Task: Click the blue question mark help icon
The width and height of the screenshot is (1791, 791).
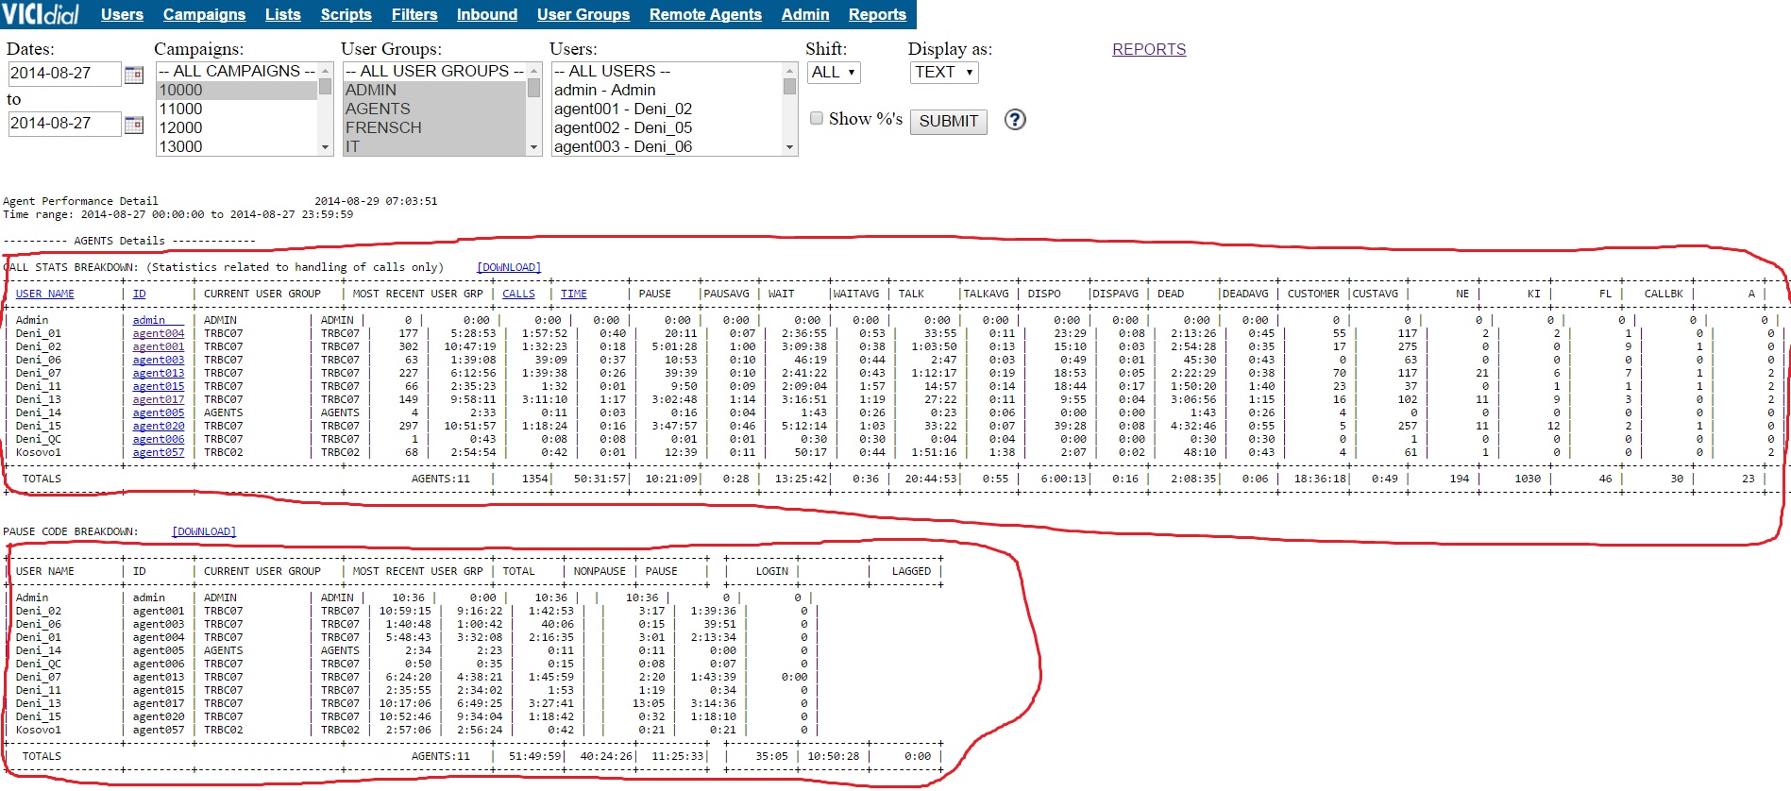Action: click(1015, 120)
